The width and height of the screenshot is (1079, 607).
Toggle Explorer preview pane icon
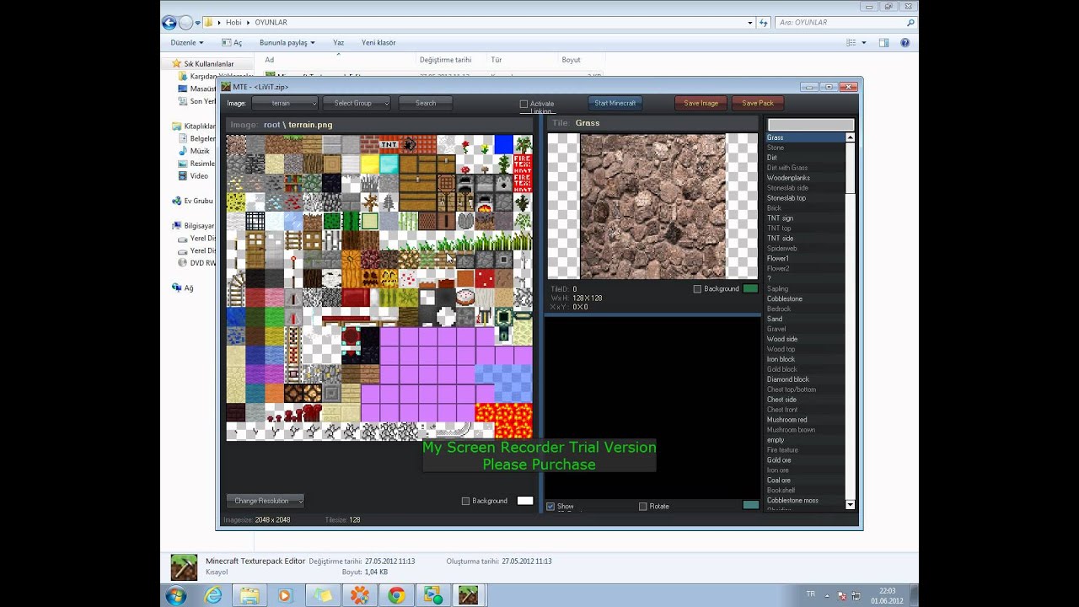click(883, 42)
